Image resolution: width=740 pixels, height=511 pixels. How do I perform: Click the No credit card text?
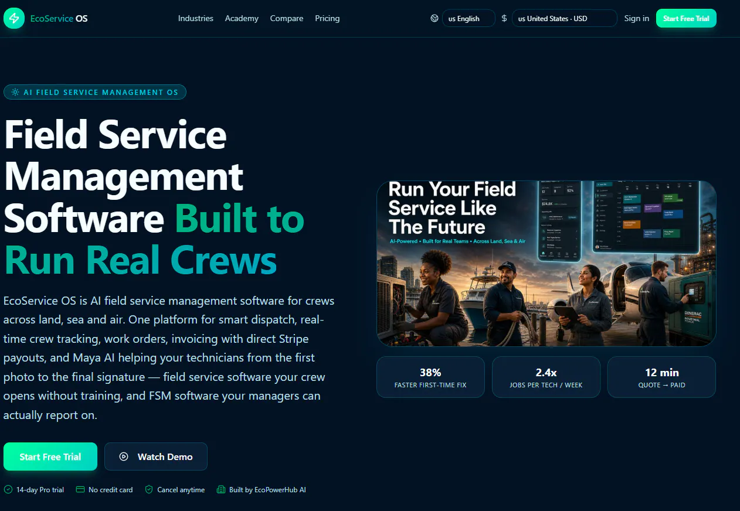[111, 489]
